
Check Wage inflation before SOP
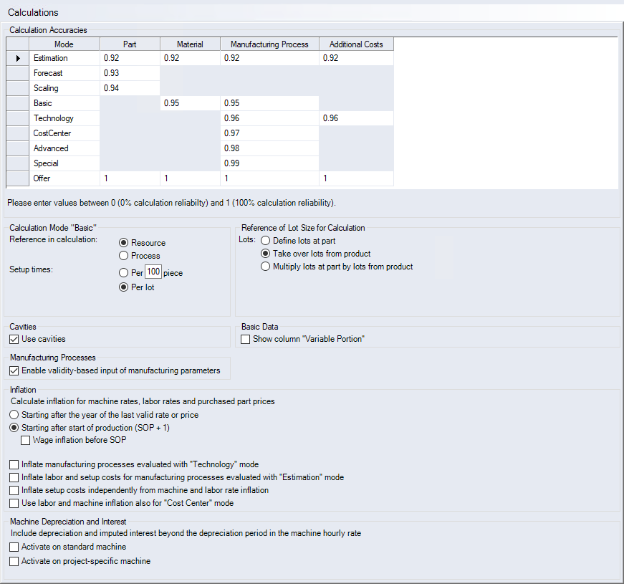(26, 440)
